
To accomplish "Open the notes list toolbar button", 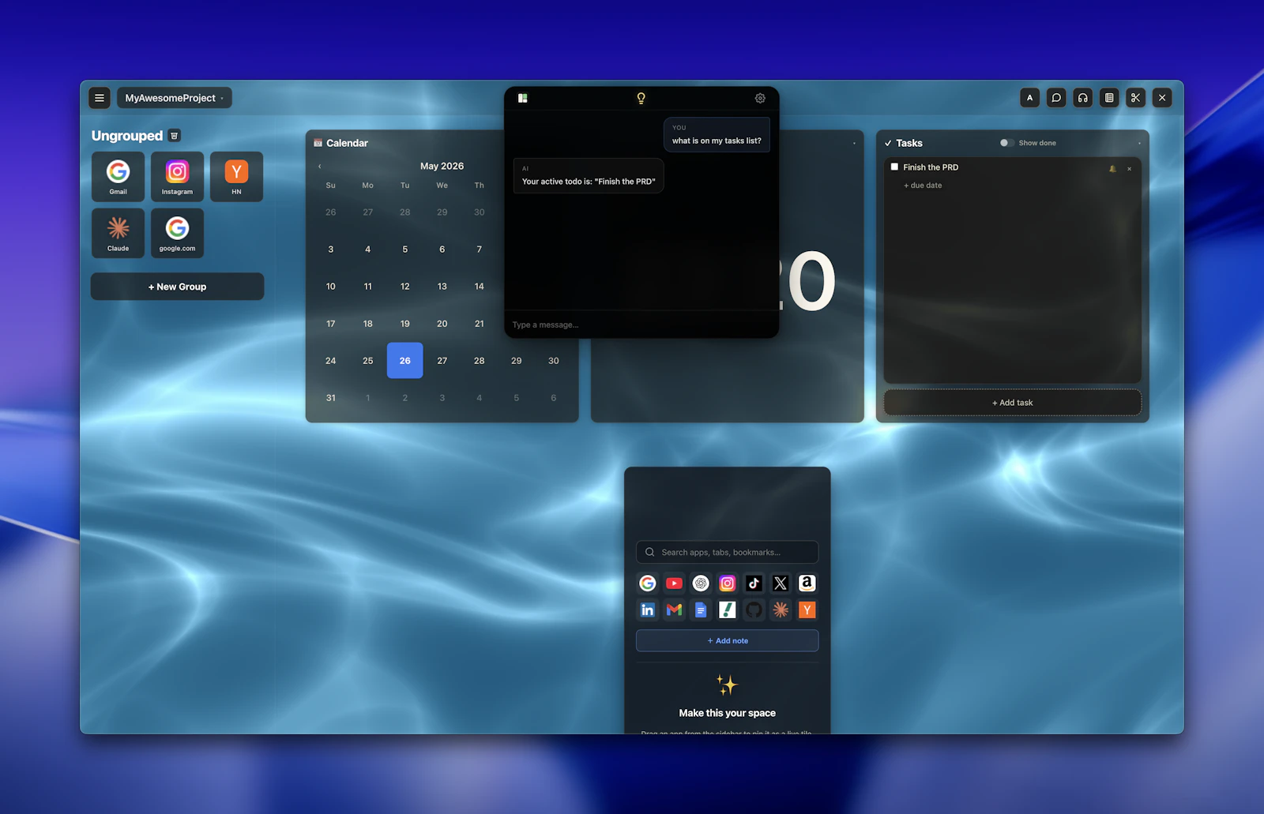I will coord(1109,98).
